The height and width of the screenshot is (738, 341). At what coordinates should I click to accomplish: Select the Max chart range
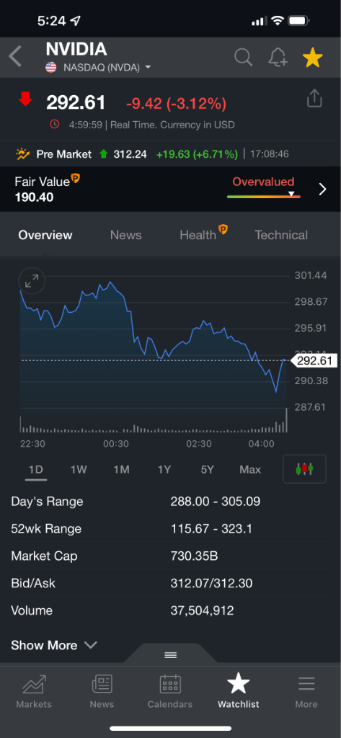[250, 469]
